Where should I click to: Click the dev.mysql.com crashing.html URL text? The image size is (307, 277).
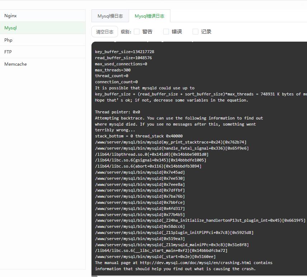pyautogui.click(x=195, y=263)
